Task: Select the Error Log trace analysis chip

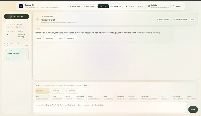Action: pyautogui.click(x=133, y=97)
